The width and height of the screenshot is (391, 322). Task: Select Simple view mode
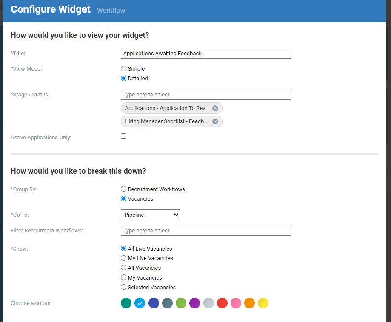pos(123,68)
